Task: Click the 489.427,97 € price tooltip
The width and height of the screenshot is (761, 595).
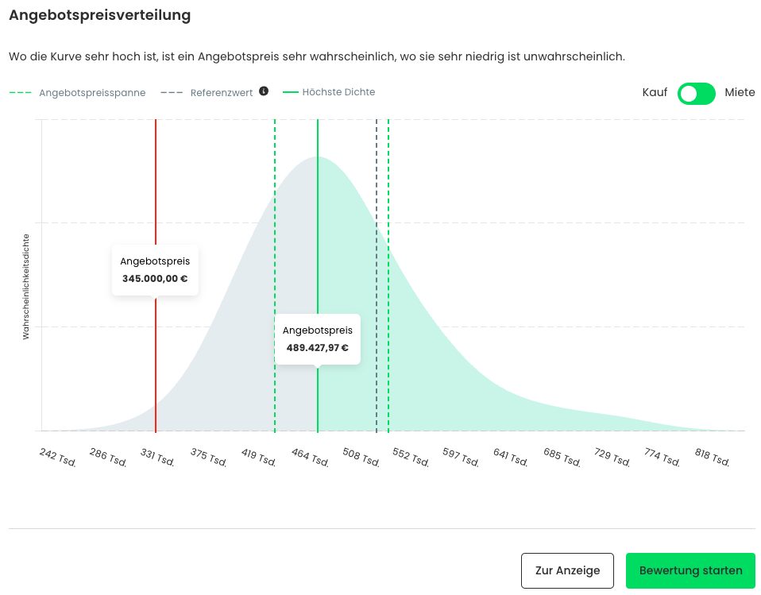Action: click(318, 338)
